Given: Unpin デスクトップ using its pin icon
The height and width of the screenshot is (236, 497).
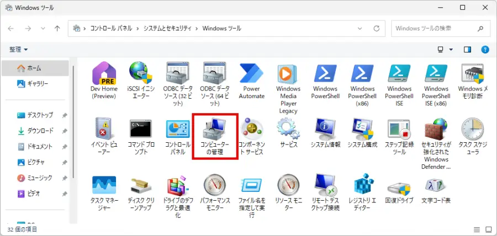Looking at the screenshot, I should tap(65, 115).
